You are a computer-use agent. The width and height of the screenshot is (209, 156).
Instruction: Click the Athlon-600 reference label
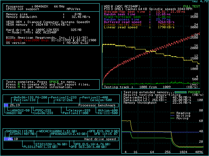pos(108,110)
